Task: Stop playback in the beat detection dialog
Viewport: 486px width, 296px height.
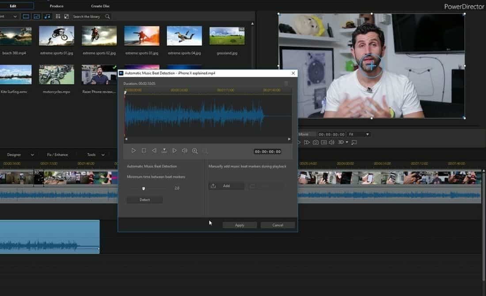Action: click(144, 150)
